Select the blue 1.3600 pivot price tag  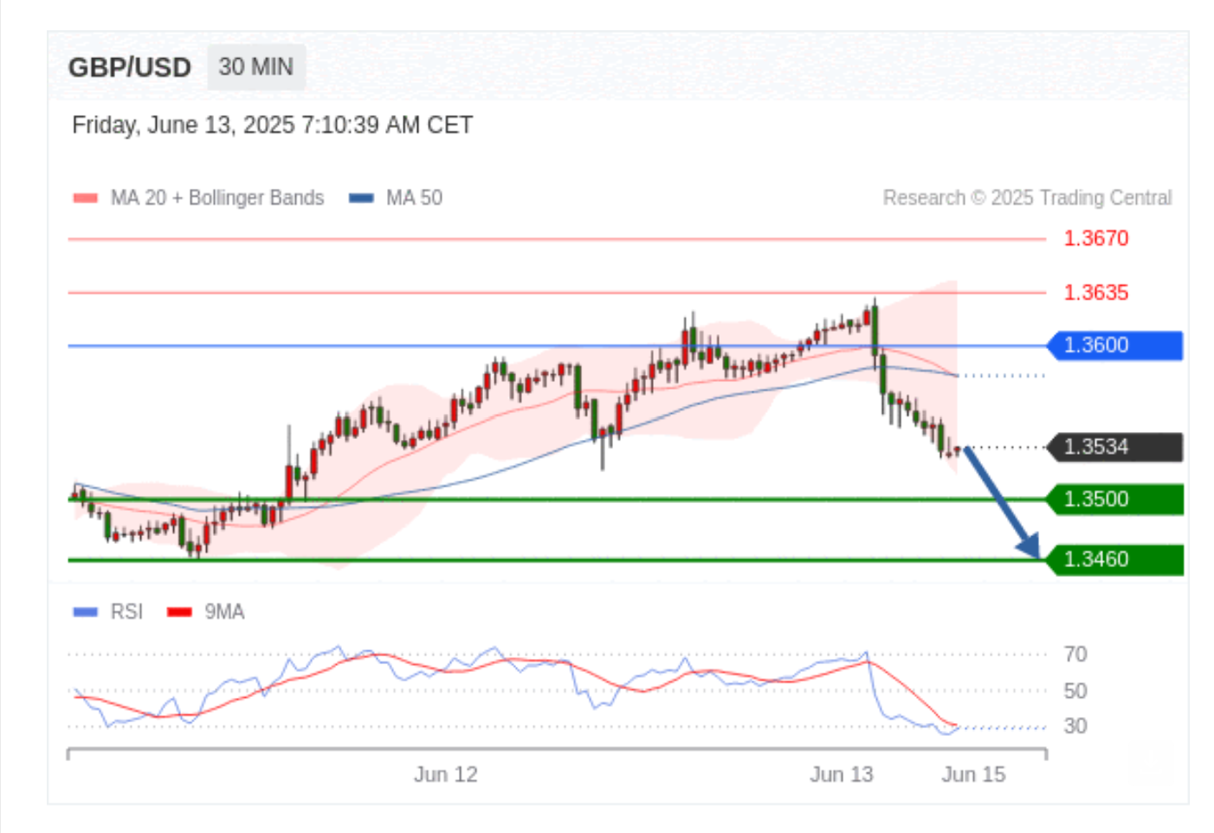1115,345
